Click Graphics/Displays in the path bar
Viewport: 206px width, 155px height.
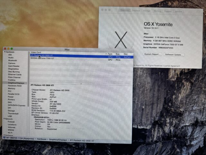(x=58, y=140)
